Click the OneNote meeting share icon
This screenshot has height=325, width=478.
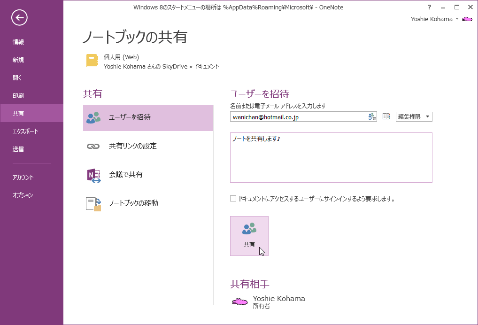tap(94, 176)
